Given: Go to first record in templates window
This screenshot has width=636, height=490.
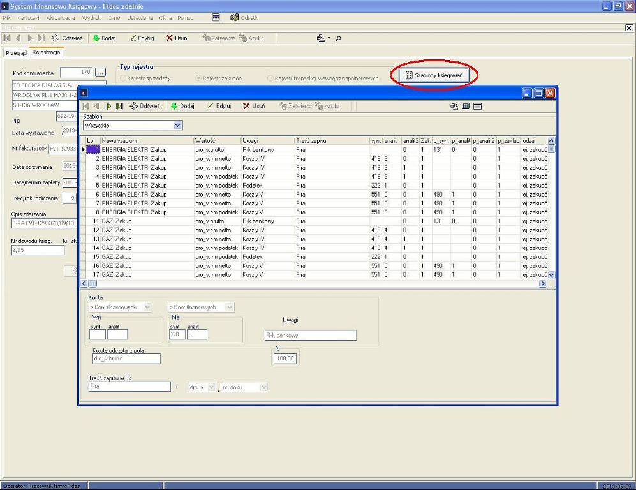Looking at the screenshot, I should tap(85, 106).
